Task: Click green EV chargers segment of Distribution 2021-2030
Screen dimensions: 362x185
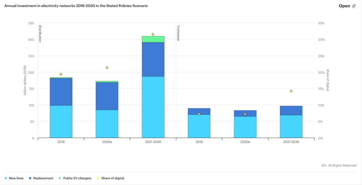Action: [153, 39]
